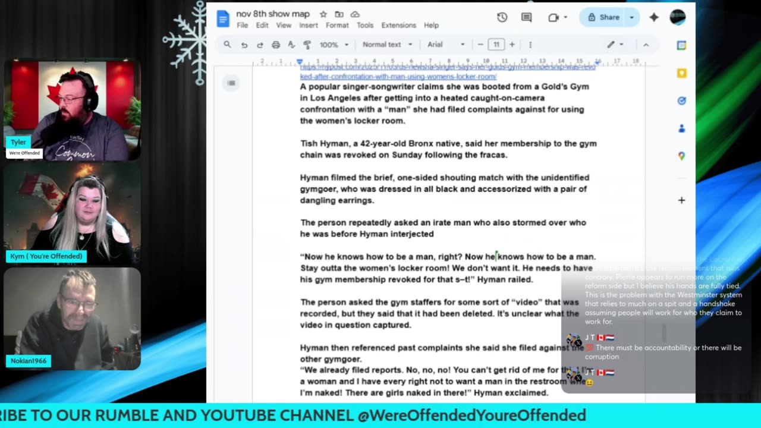Open the Edit menu
The height and width of the screenshot is (428, 761).
click(x=262, y=26)
